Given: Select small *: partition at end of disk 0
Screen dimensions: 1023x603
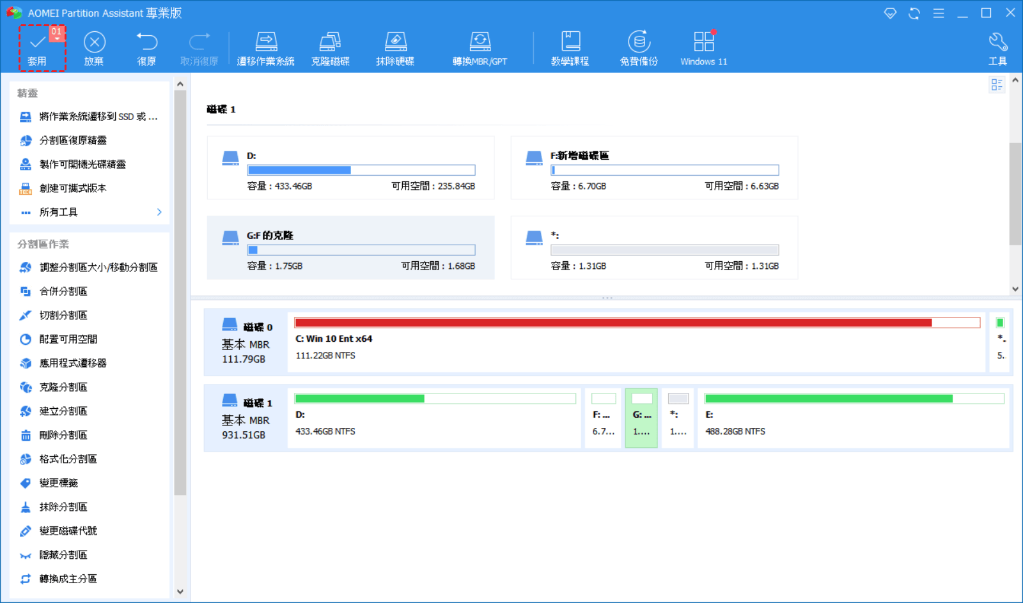Looking at the screenshot, I should (1000, 342).
